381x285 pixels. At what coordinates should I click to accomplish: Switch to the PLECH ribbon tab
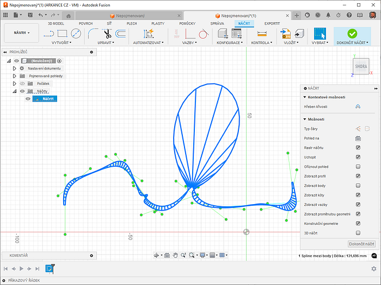(132, 24)
